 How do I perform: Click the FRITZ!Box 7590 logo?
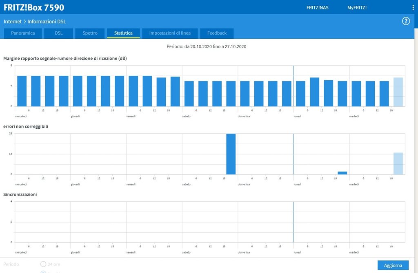click(x=34, y=7)
